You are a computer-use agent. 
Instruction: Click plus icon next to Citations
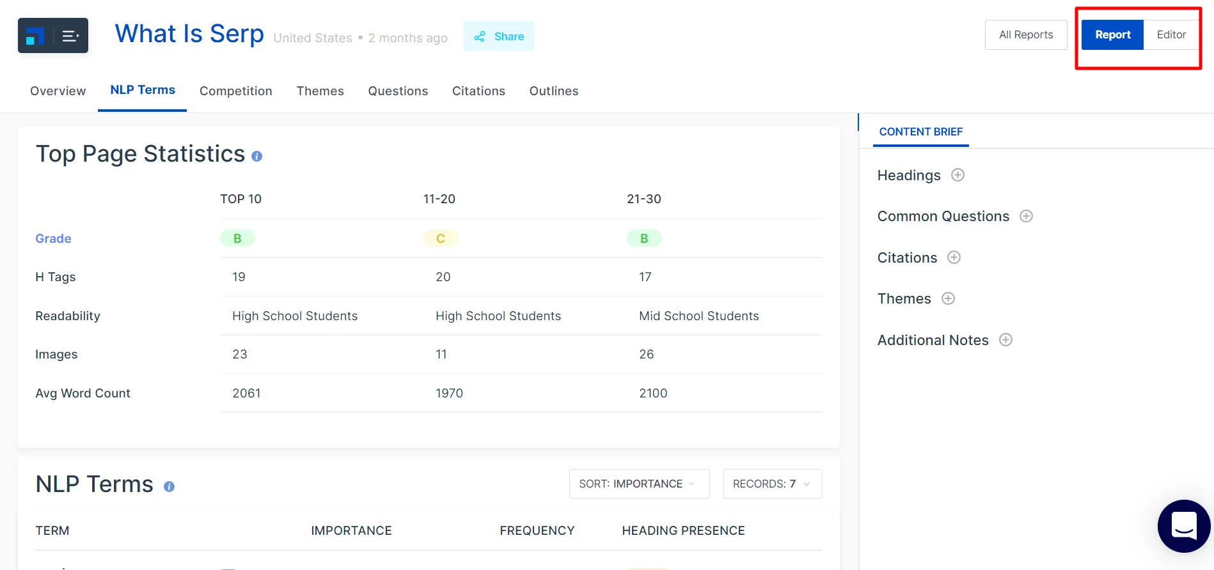tap(954, 258)
